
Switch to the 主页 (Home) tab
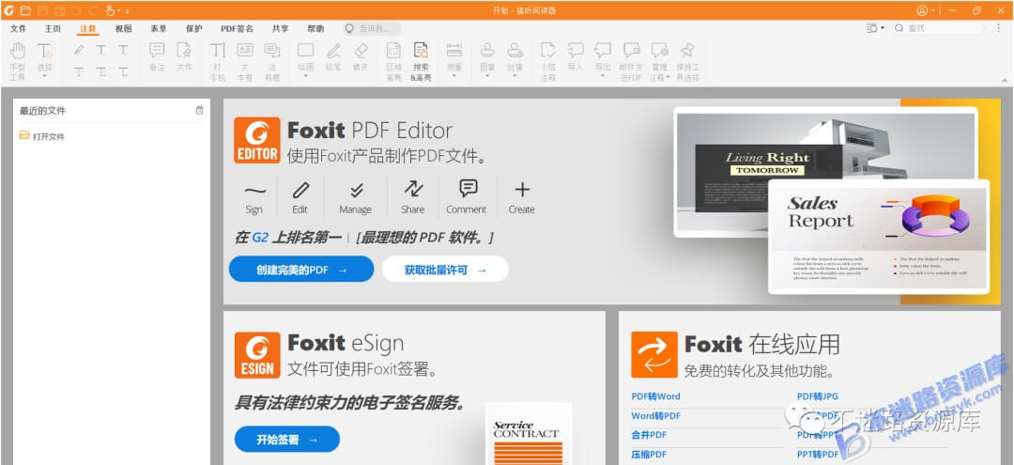(x=53, y=28)
